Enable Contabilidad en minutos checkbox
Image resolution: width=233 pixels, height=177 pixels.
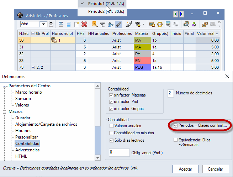[111, 133]
